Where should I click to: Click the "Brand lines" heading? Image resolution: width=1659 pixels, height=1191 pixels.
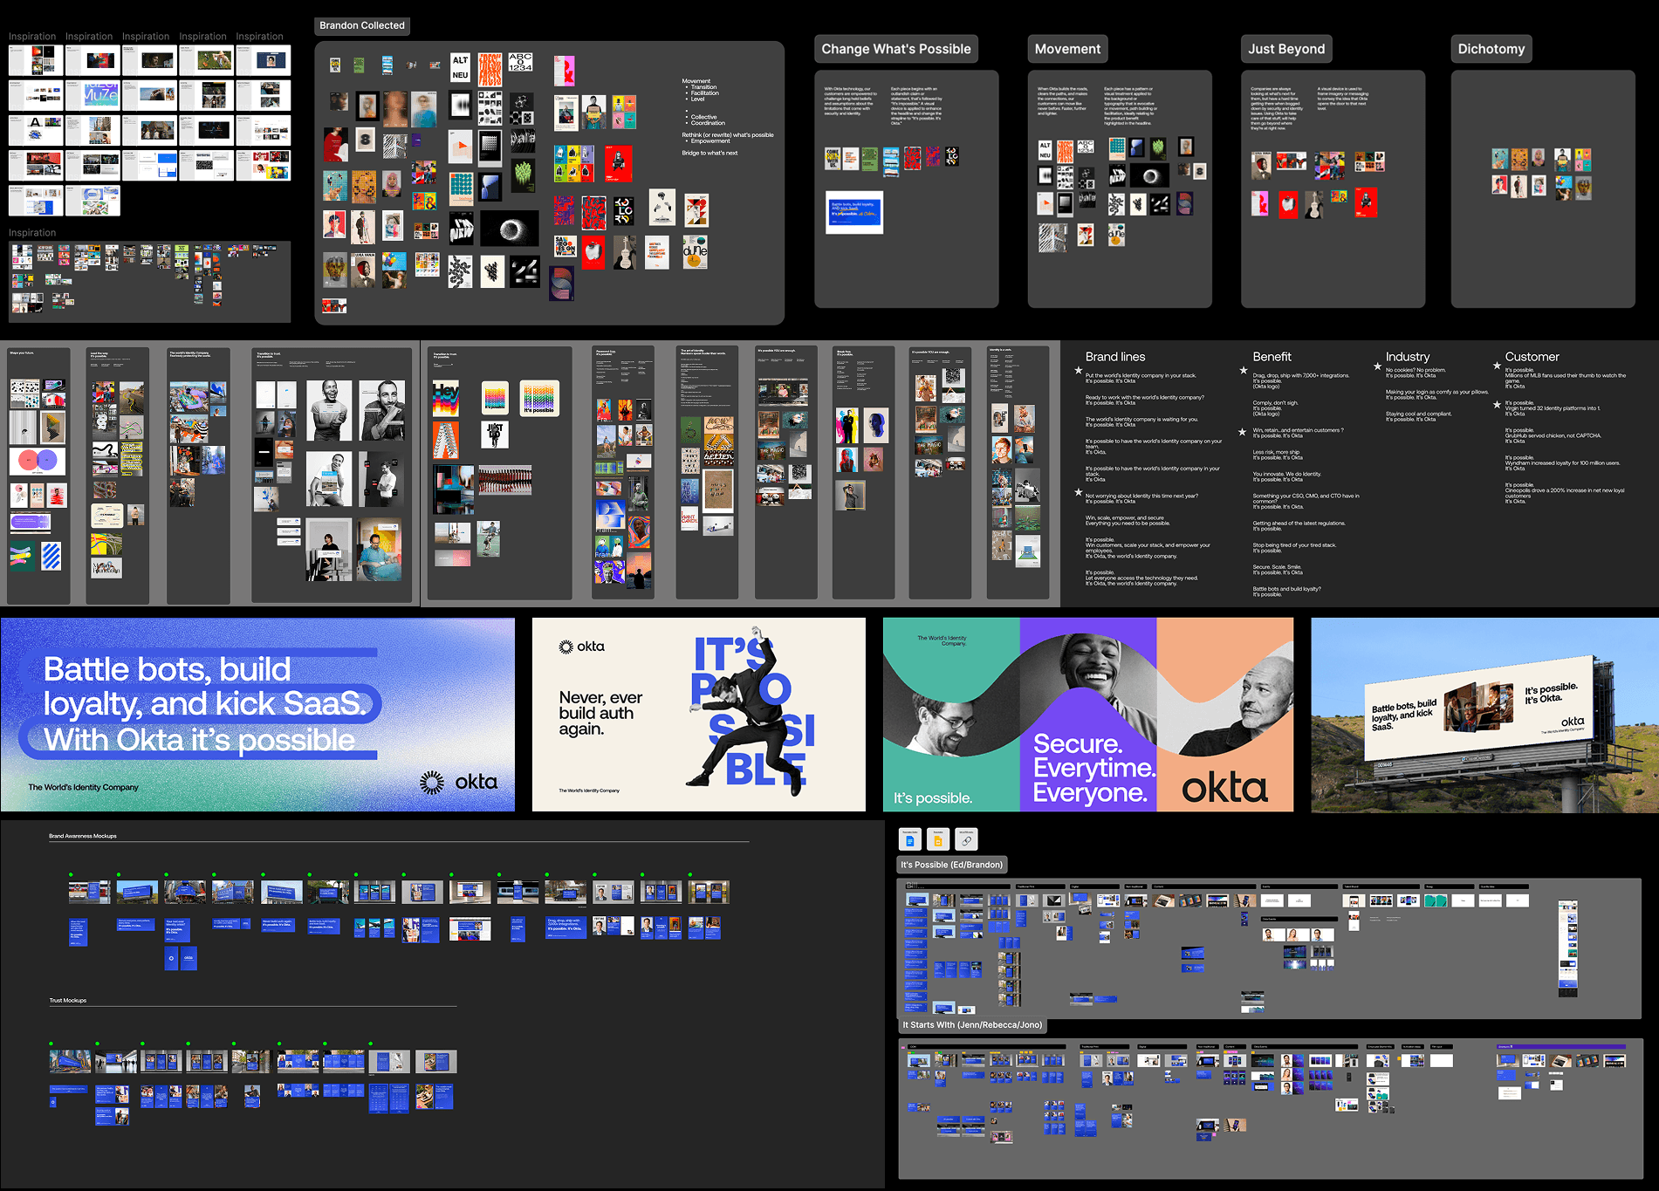(x=1115, y=357)
